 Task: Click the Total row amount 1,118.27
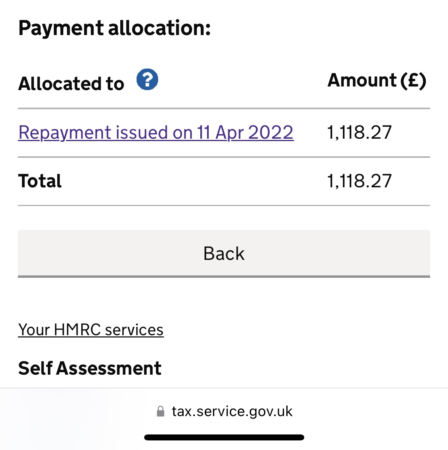pos(359,181)
